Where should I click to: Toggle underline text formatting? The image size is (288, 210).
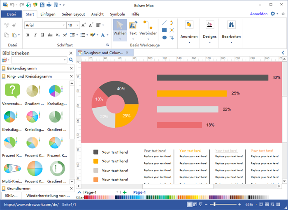tap(40, 35)
